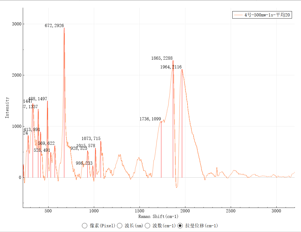Select the peak annotation 413, 891

pyautogui.click(x=32, y=130)
